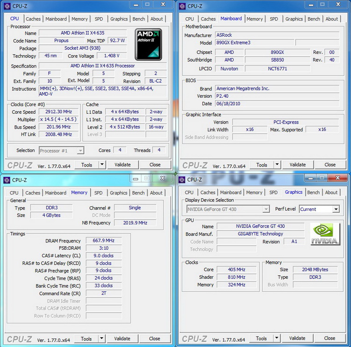The image size is (351, 347).
Task: Click the CPU-Z app icon in the Graphics window title bar
Action: coord(182,180)
